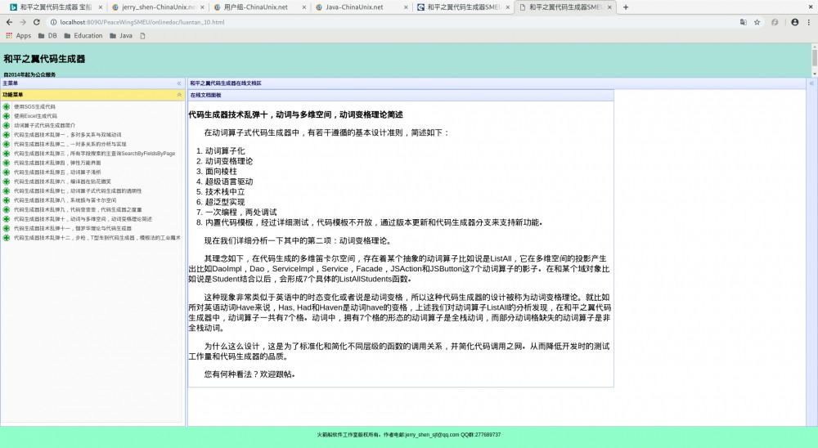Open 乱弹五 动词算子浅析 link

tap(57, 172)
